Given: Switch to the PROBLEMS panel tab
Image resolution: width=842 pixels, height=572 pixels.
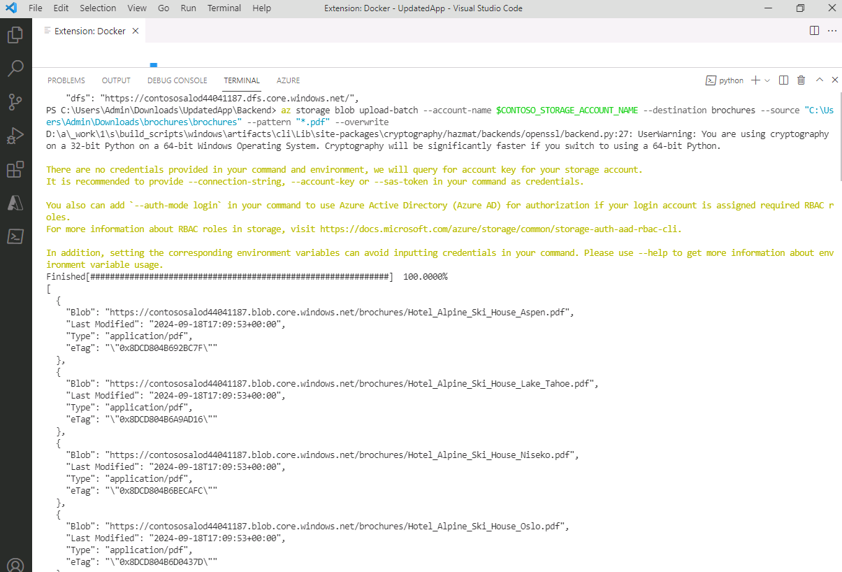Looking at the screenshot, I should point(66,80).
